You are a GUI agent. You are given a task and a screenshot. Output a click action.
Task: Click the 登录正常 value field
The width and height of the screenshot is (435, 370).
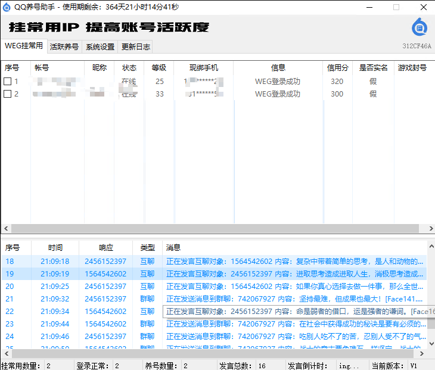coord(128,366)
